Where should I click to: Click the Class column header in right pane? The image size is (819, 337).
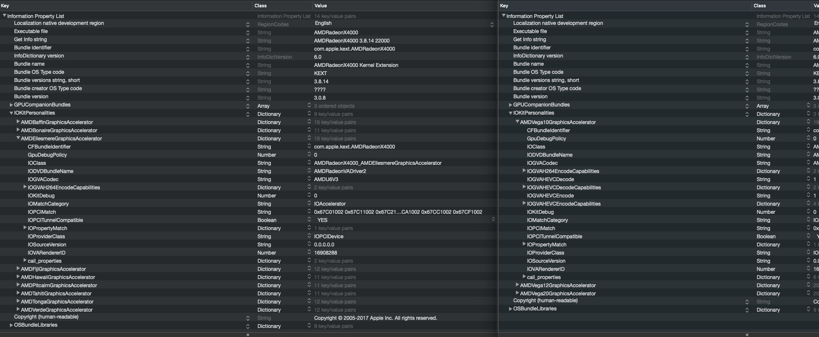point(759,6)
